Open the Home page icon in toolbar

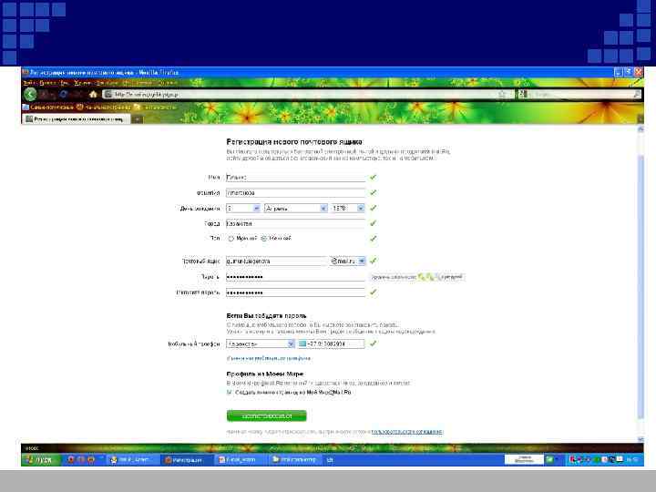[x=93, y=95]
